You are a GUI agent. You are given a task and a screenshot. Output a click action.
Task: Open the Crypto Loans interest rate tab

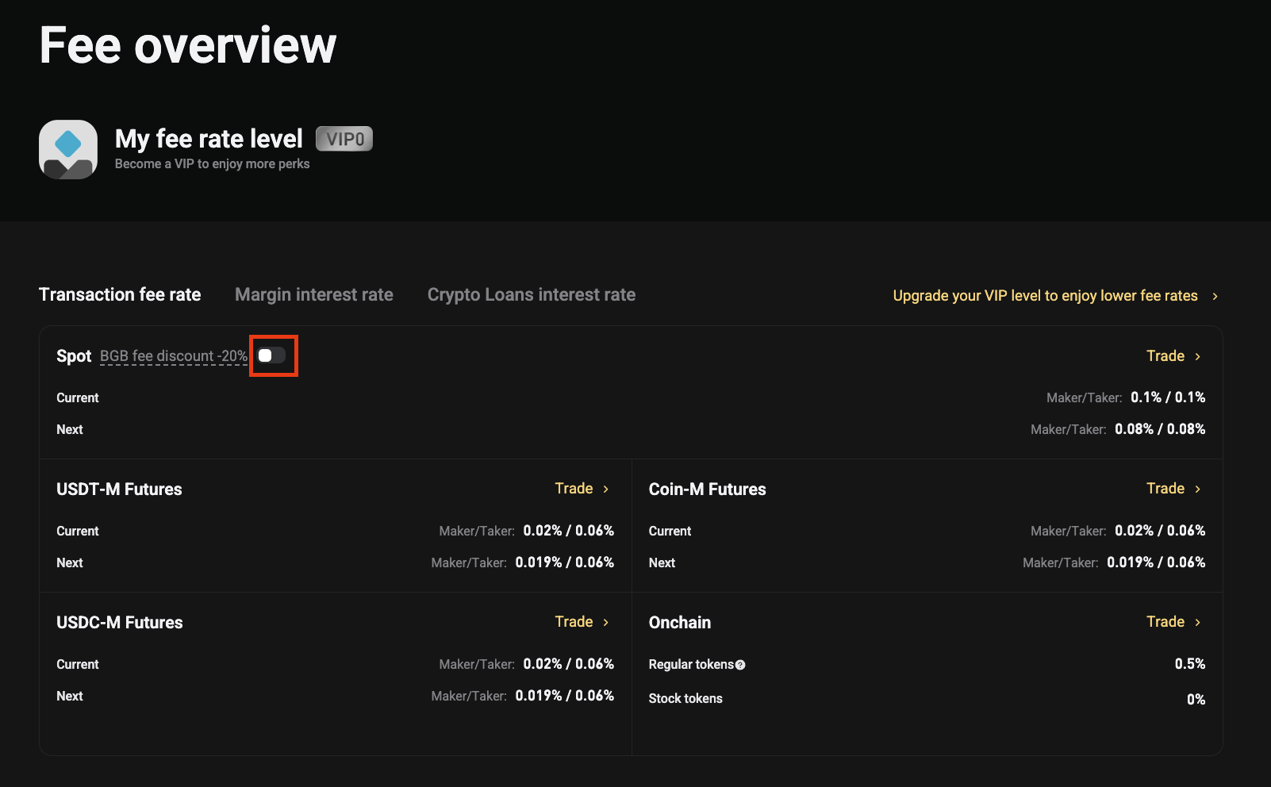pos(532,294)
